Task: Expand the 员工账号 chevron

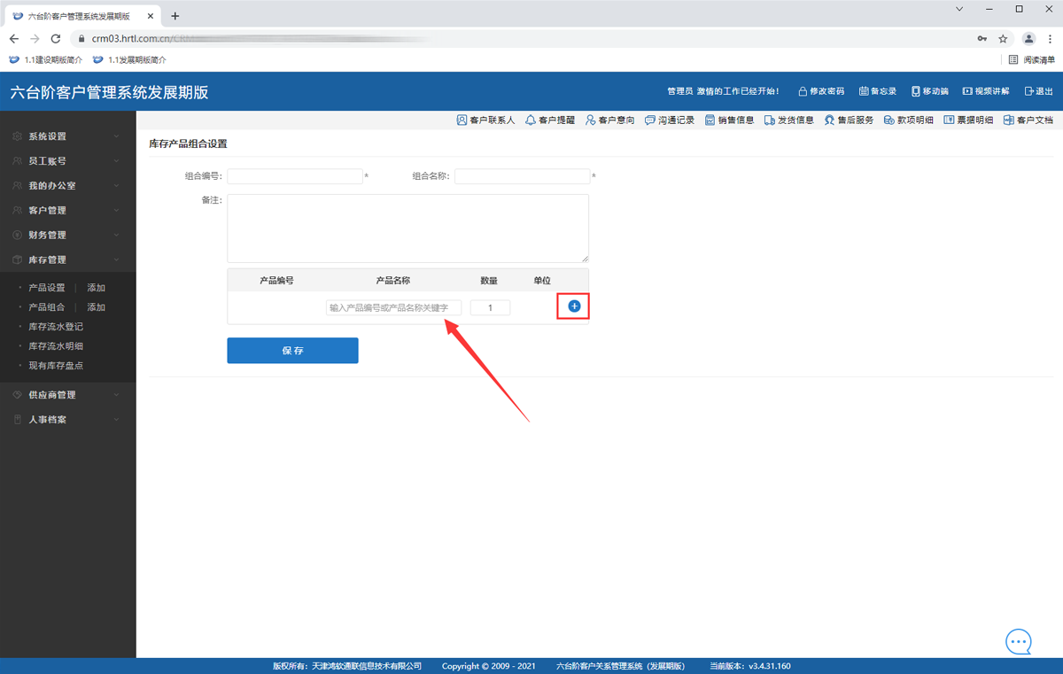Action: click(x=117, y=161)
